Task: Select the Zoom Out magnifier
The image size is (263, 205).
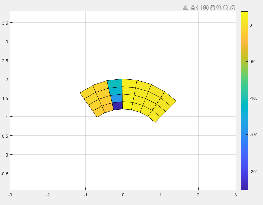Action: [x=226, y=8]
